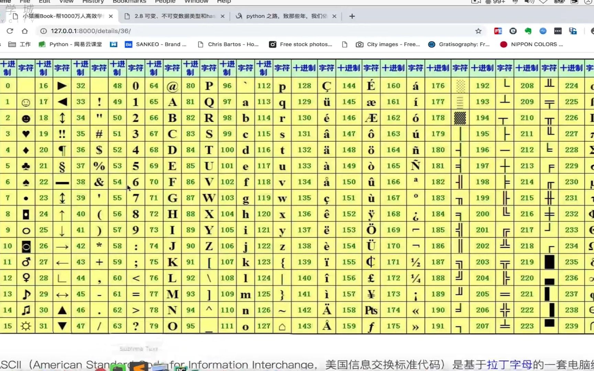The image size is (594, 371).
Task: Click the blue circular waveform extension icon
Action: tap(543, 31)
